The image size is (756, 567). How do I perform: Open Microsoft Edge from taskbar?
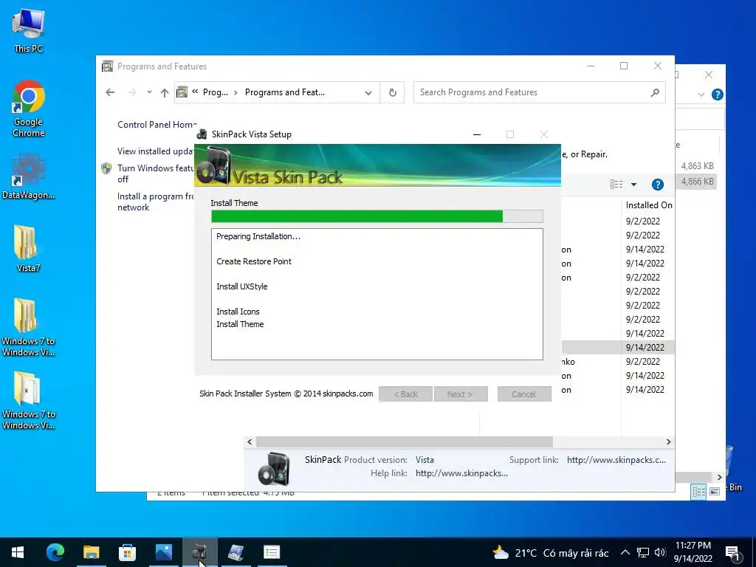point(55,552)
